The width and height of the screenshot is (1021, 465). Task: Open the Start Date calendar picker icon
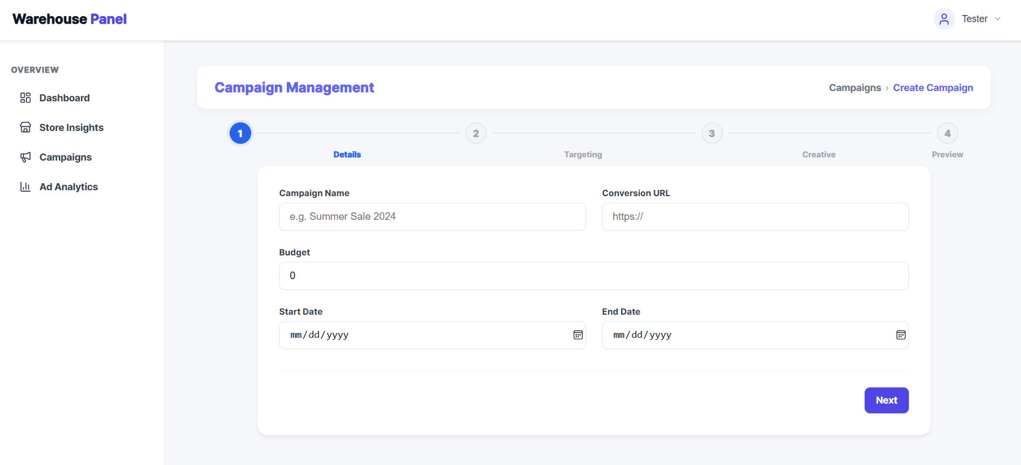(578, 335)
